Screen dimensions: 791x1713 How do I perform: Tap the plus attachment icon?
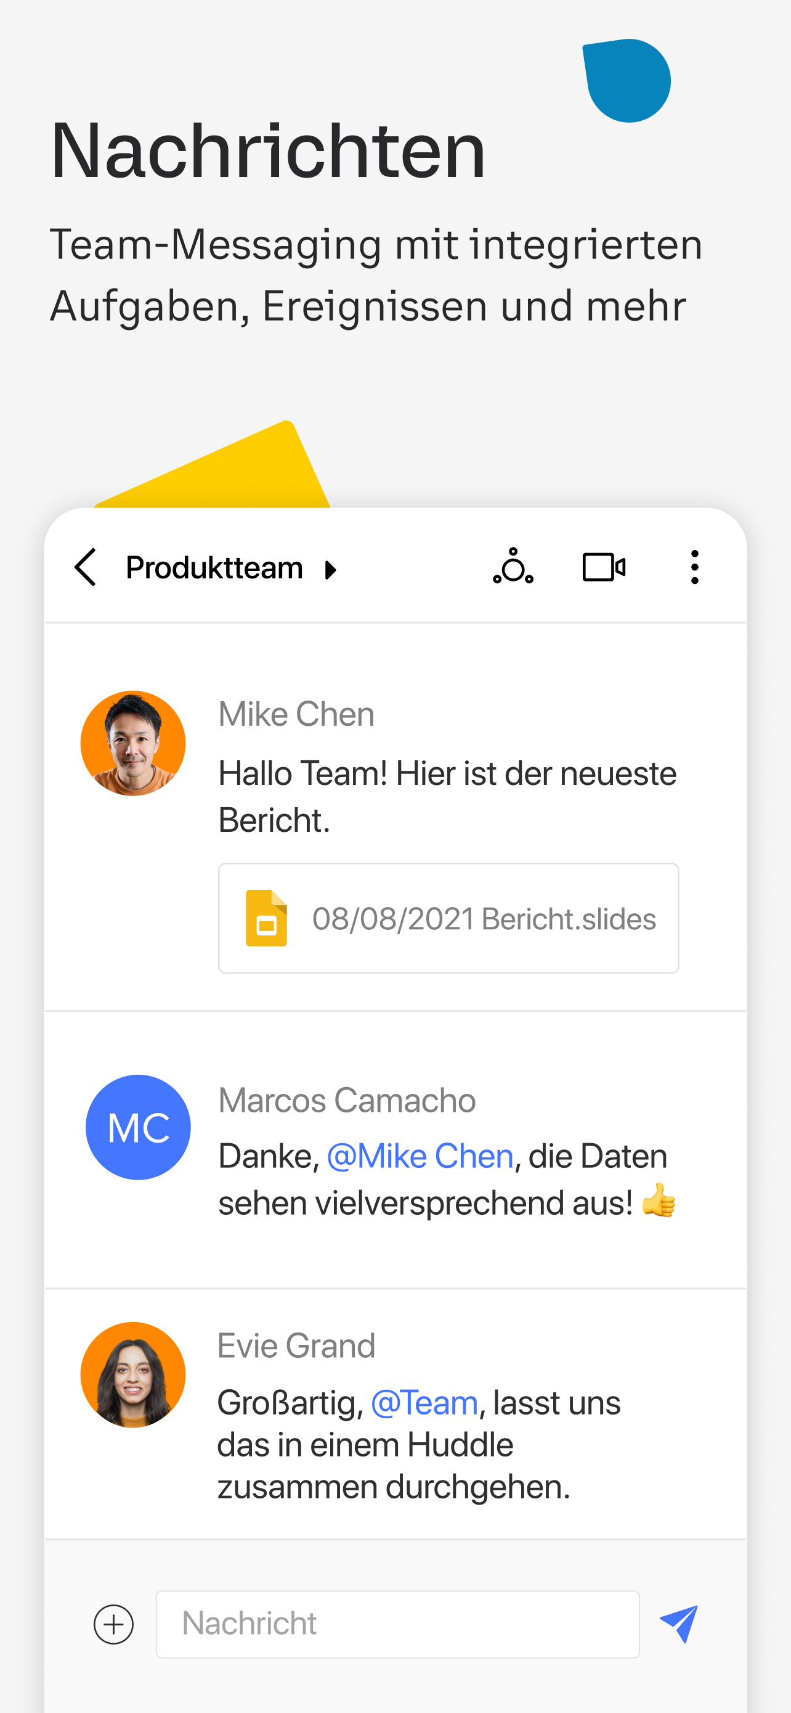point(113,1624)
